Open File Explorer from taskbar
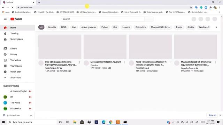This screenshot has width=223, height=125. pos(75,122)
